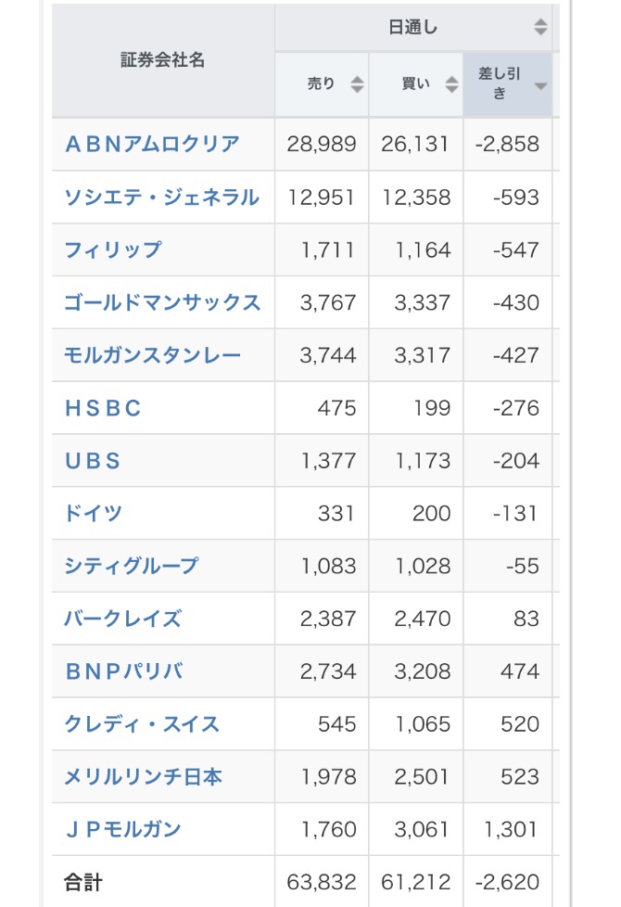The image size is (621, 907).
Task: Open the JPモルガン broker link
Action: [122, 829]
